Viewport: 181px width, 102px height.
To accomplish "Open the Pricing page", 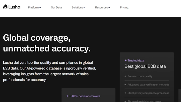I will (x=124, y=7).
